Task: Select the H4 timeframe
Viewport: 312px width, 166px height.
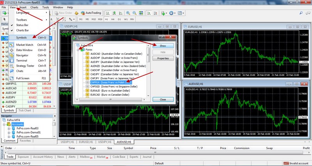Action: coord(113,19)
